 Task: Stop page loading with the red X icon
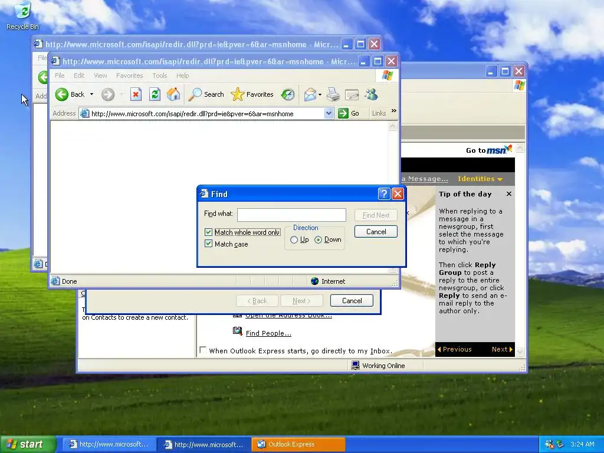[x=136, y=94]
